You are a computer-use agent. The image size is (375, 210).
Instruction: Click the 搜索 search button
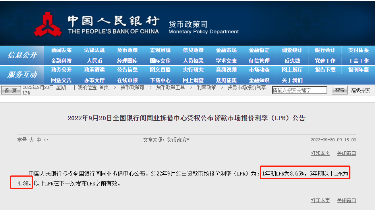pyautogui.click(x=340, y=90)
